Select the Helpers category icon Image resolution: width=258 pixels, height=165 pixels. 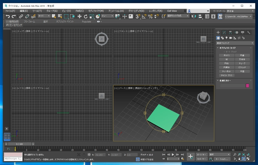[x=235, y=38]
